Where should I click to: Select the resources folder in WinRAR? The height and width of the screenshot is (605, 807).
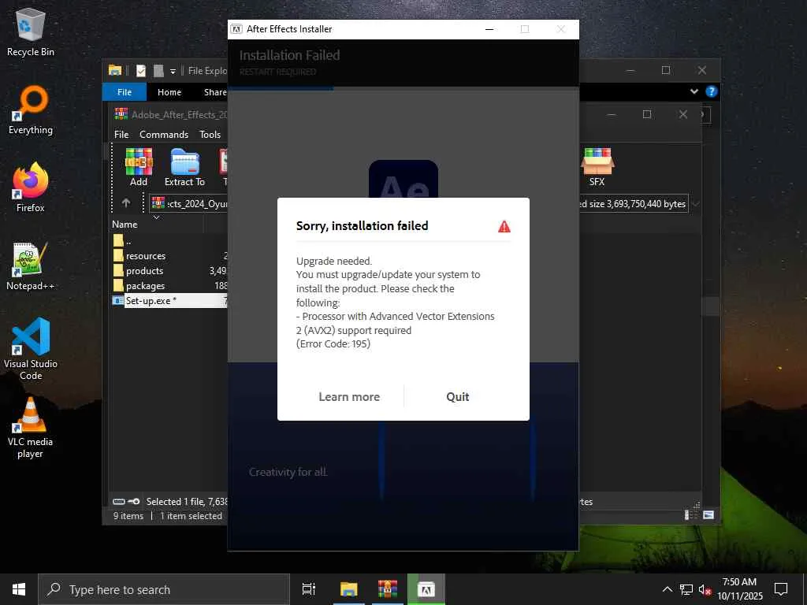146,256
